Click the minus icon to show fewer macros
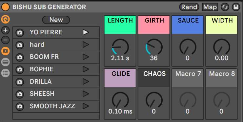Screen dimensions: 243x122 (x=6, y=40)
